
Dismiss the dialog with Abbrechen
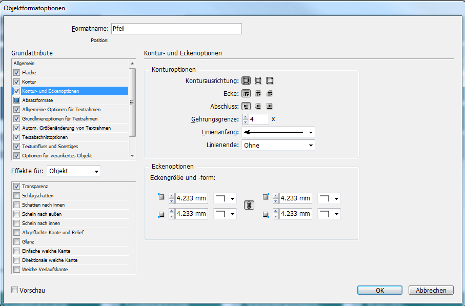coord(431,290)
